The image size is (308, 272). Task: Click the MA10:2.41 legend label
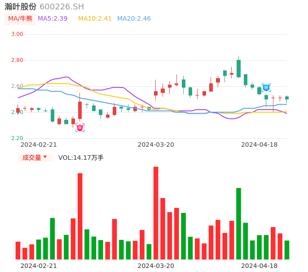pos(95,19)
